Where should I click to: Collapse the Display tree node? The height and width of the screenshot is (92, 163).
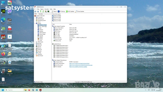point(35,24)
